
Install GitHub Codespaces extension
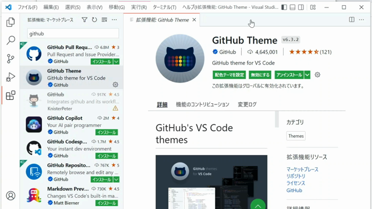(106, 156)
